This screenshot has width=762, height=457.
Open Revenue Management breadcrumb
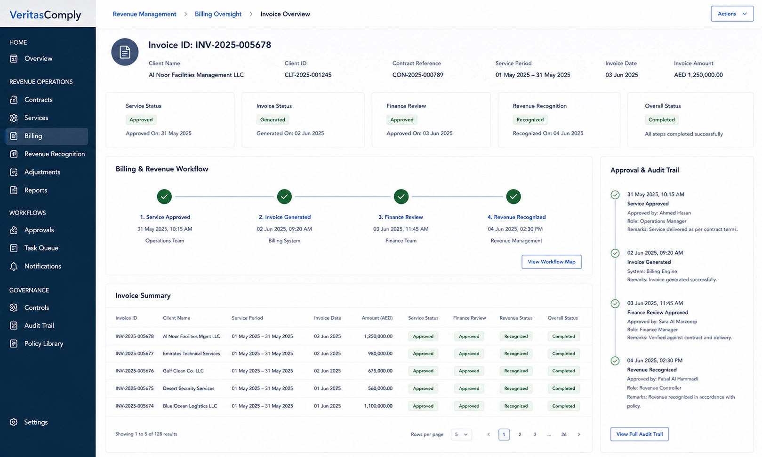coord(144,14)
